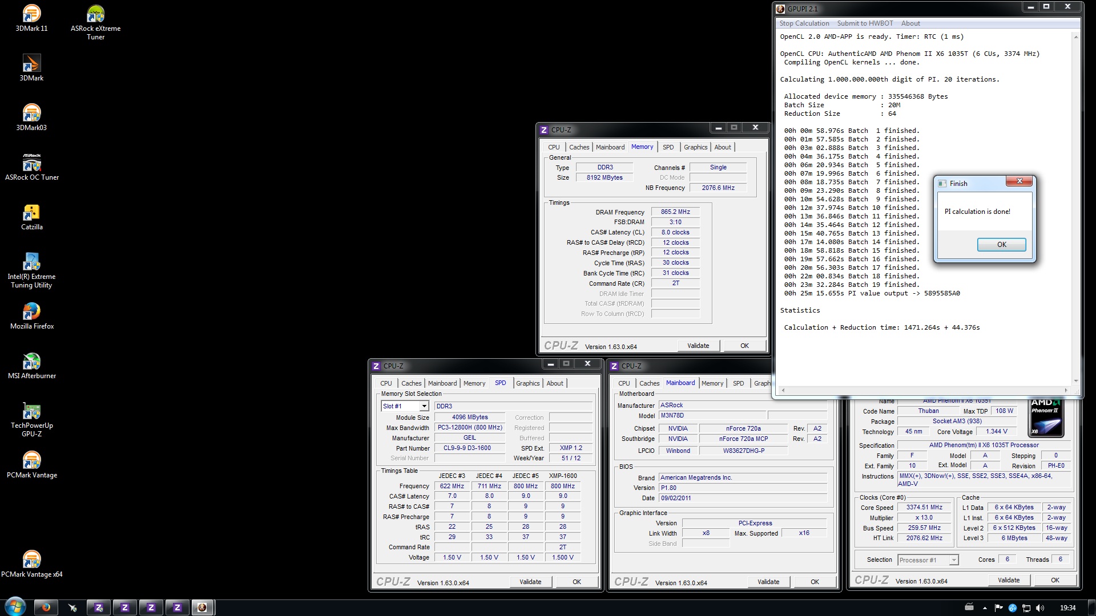Launch MSI Afterburner desktop icon
Screen dimensions: 1096x616
[31, 365]
